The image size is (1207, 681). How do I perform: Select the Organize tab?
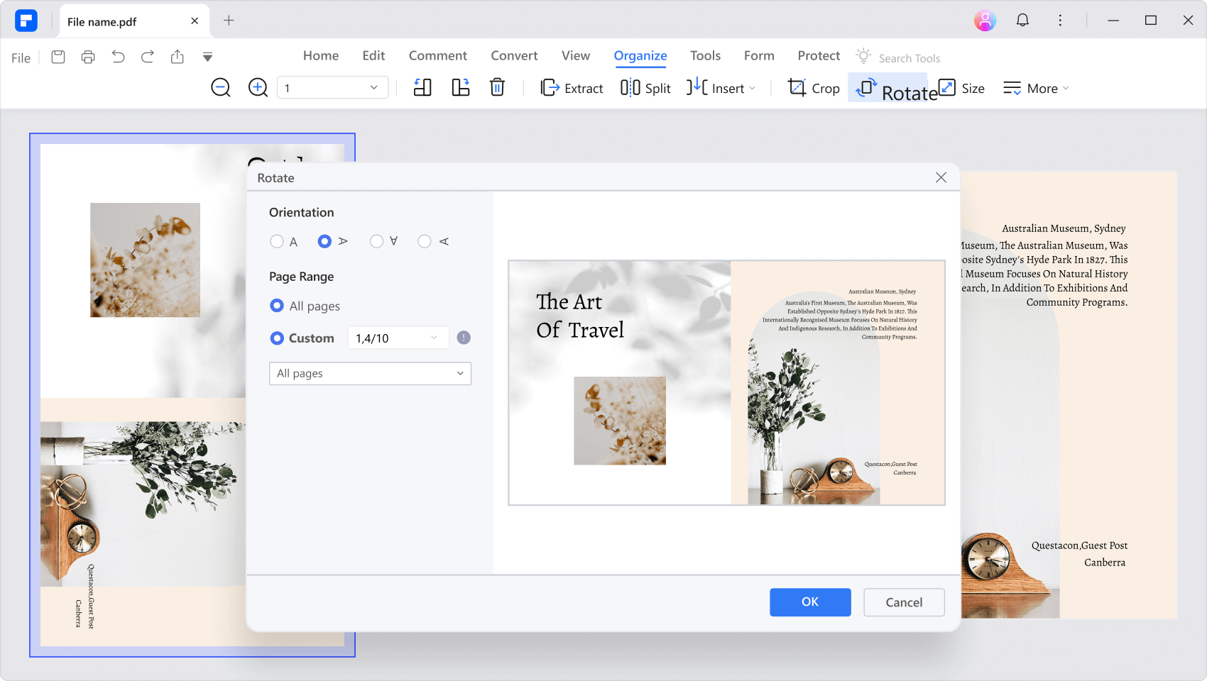click(x=640, y=56)
